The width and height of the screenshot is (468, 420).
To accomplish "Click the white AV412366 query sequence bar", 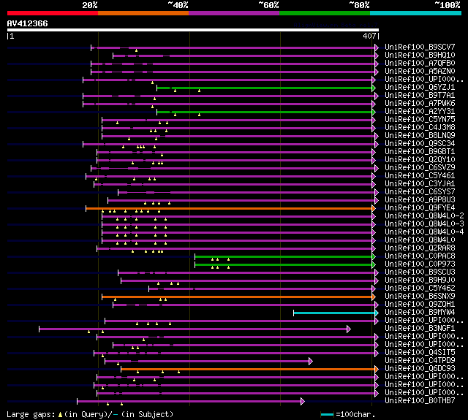I will click(193, 30).
